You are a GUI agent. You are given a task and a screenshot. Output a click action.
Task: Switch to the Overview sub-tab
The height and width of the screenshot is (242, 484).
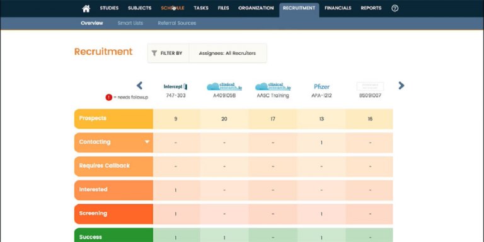click(92, 23)
